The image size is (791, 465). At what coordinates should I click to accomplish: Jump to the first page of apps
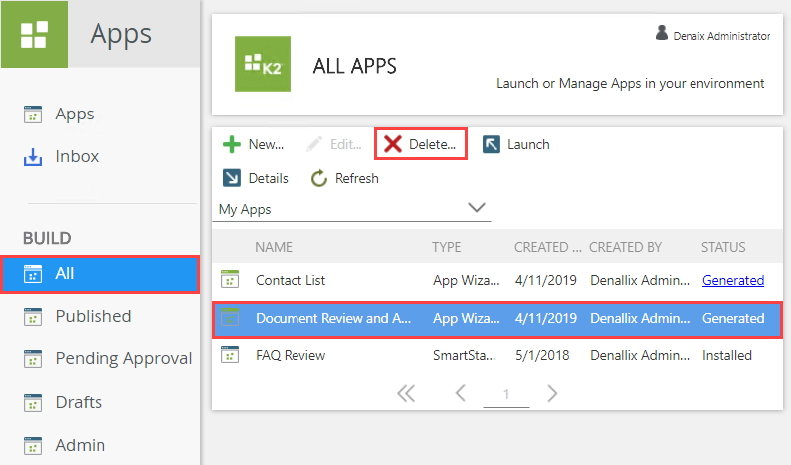406,394
